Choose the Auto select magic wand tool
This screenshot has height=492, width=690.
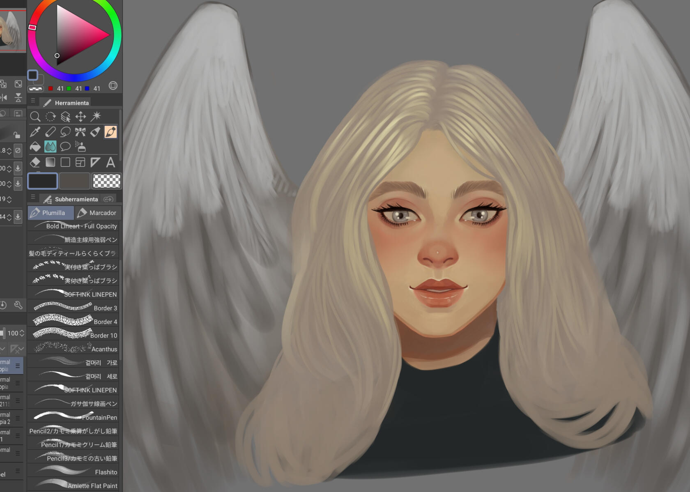[96, 117]
